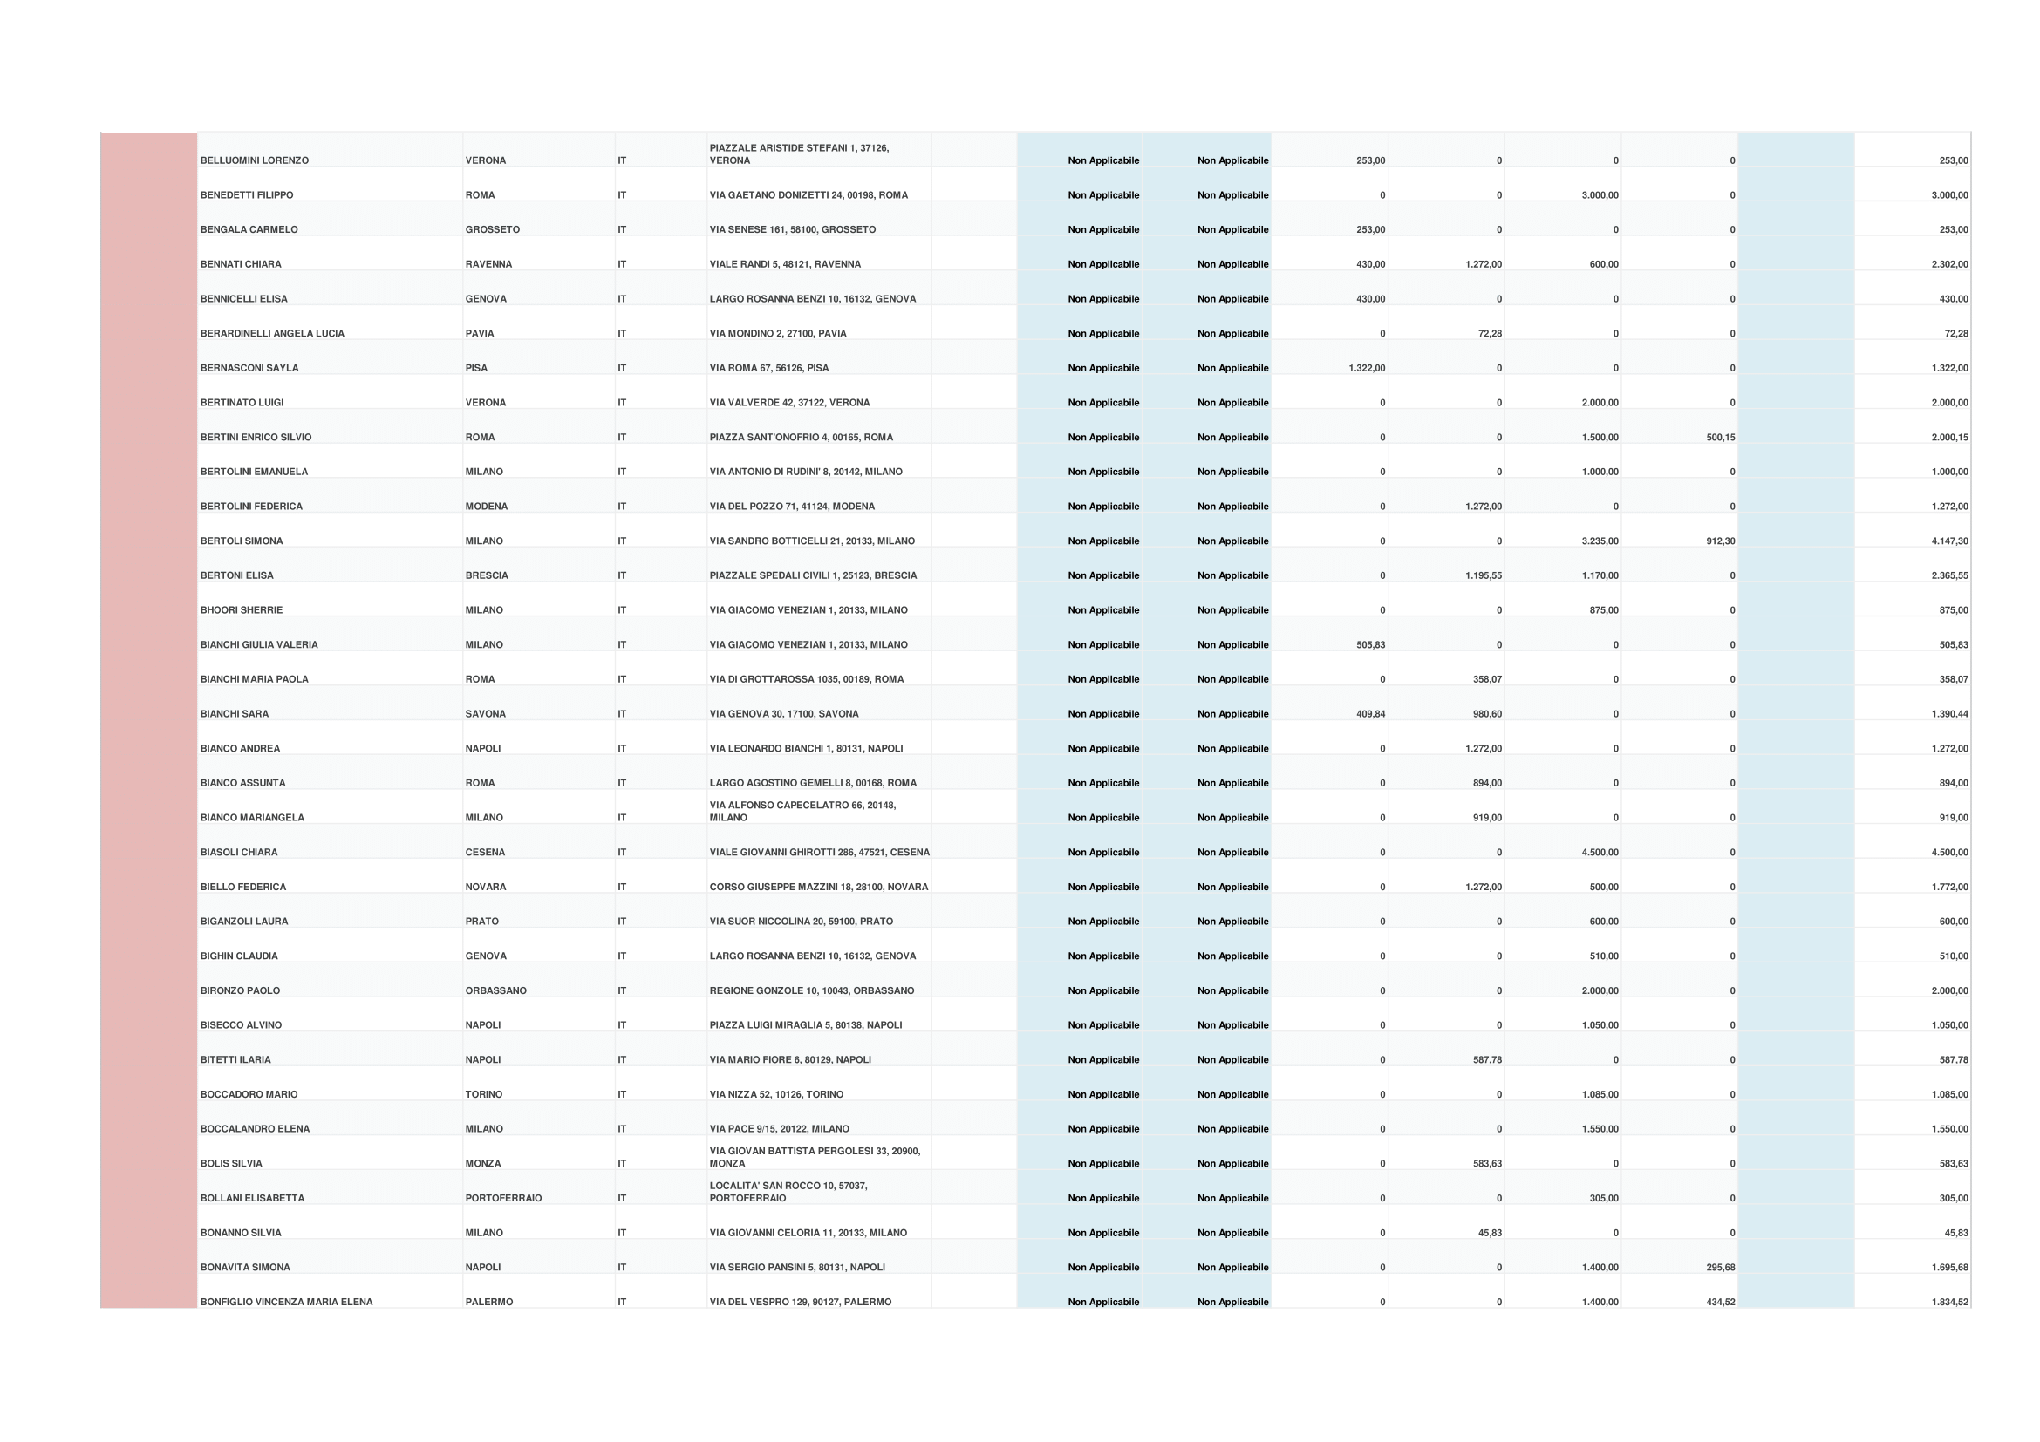2040x1442 pixels.
Task: Select the value 500,15
Action: [1720, 438]
